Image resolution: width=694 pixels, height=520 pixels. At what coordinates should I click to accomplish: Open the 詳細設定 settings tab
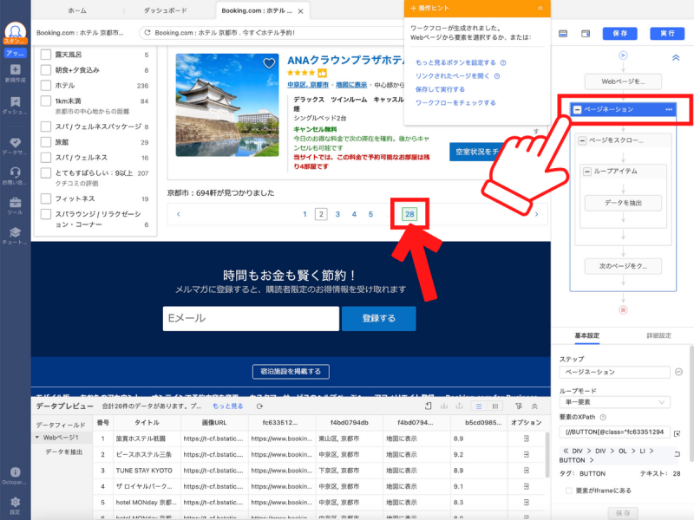[658, 335]
